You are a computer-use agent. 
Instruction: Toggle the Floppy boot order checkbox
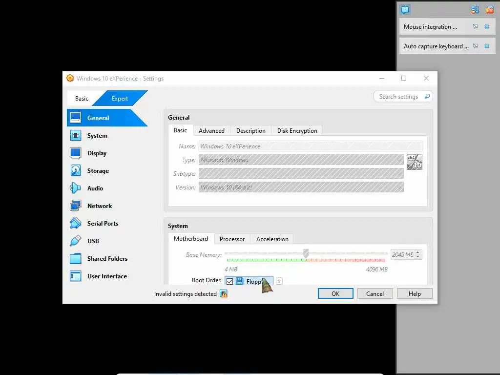[229, 281]
